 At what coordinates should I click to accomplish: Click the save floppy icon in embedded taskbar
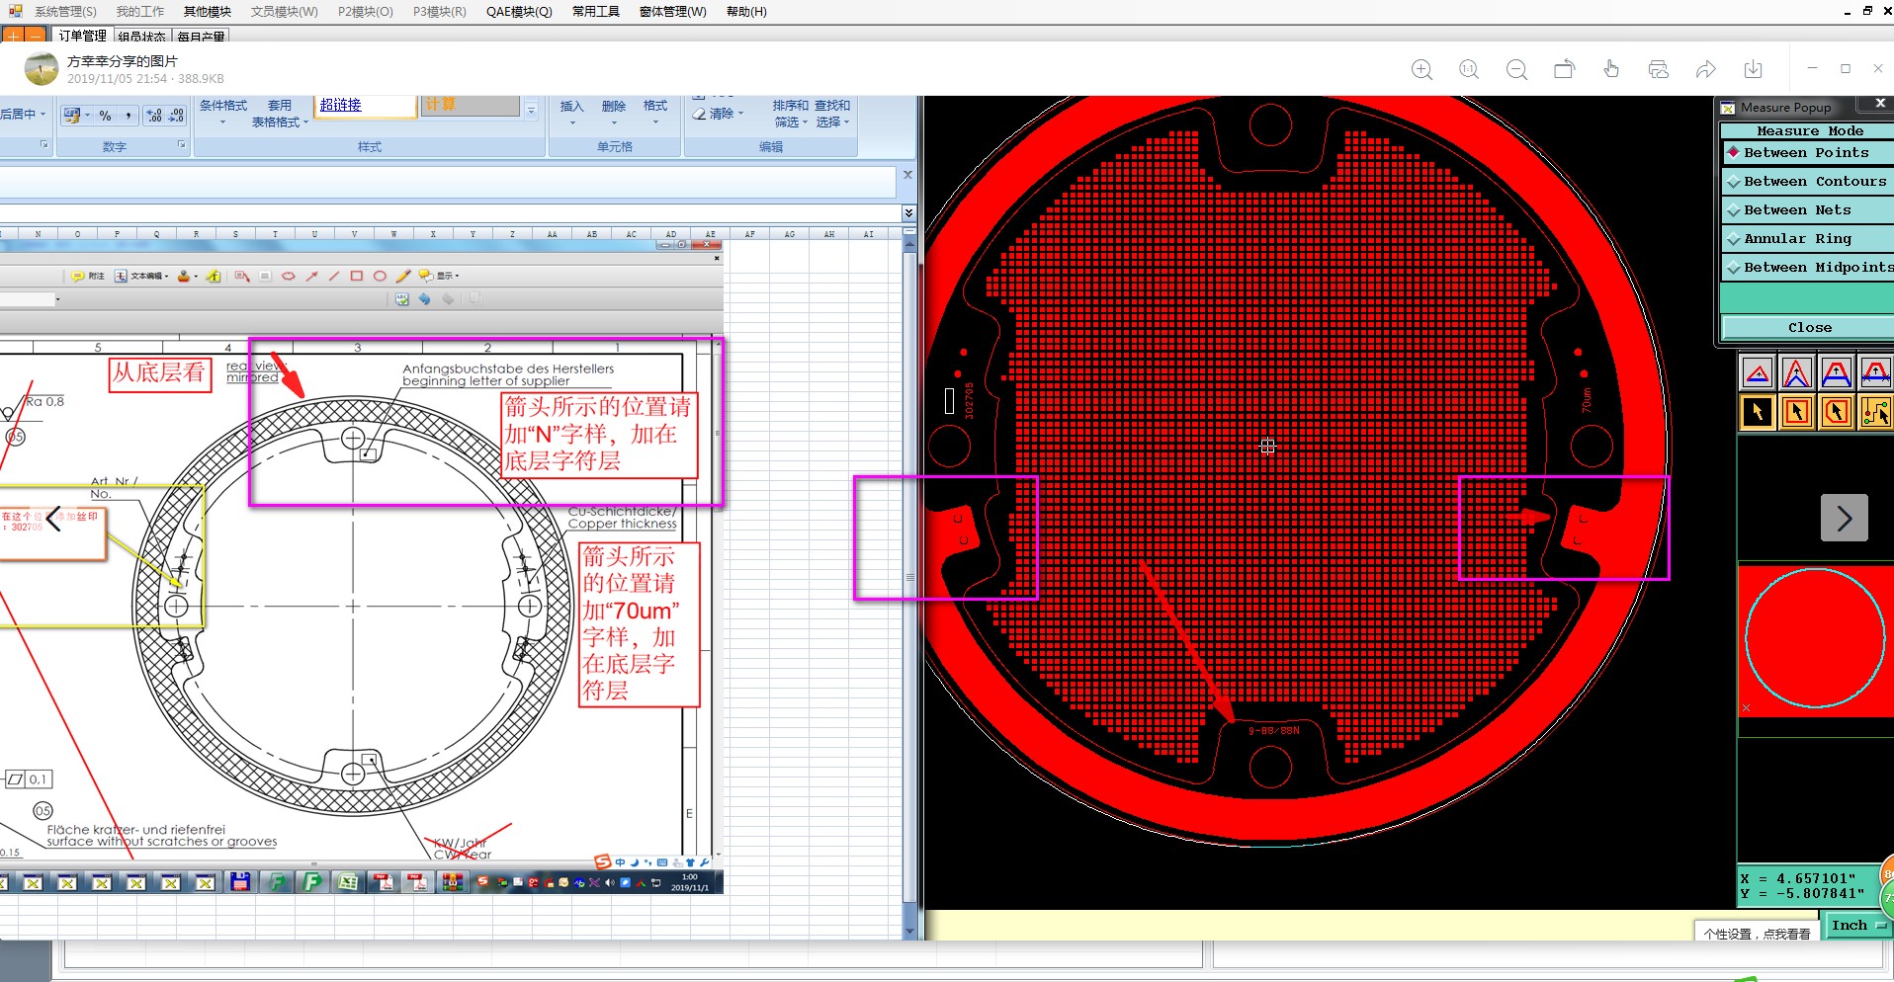[240, 882]
